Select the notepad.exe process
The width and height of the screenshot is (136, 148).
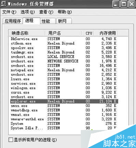tap(64, 70)
